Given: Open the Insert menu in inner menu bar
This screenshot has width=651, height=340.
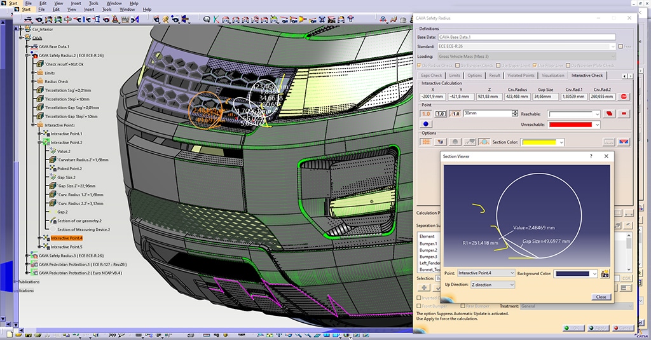Looking at the screenshot, I should (x=89, y=9).
